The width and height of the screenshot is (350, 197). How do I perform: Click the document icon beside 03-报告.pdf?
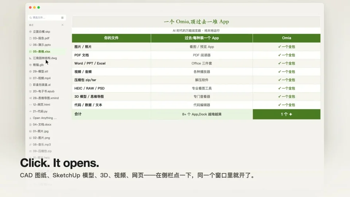30,38
